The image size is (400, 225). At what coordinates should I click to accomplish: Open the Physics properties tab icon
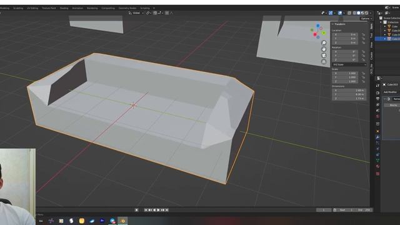pyautogui.click(x=377, y=149)
